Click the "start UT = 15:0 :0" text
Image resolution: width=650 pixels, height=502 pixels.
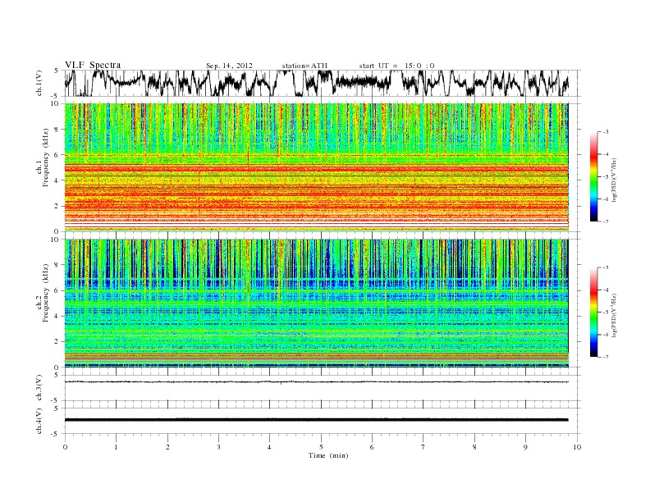click(x=396, y=66)
